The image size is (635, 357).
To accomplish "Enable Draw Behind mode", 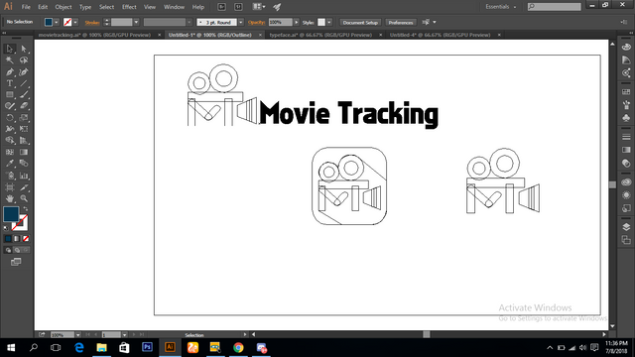I will pos(17,250).
